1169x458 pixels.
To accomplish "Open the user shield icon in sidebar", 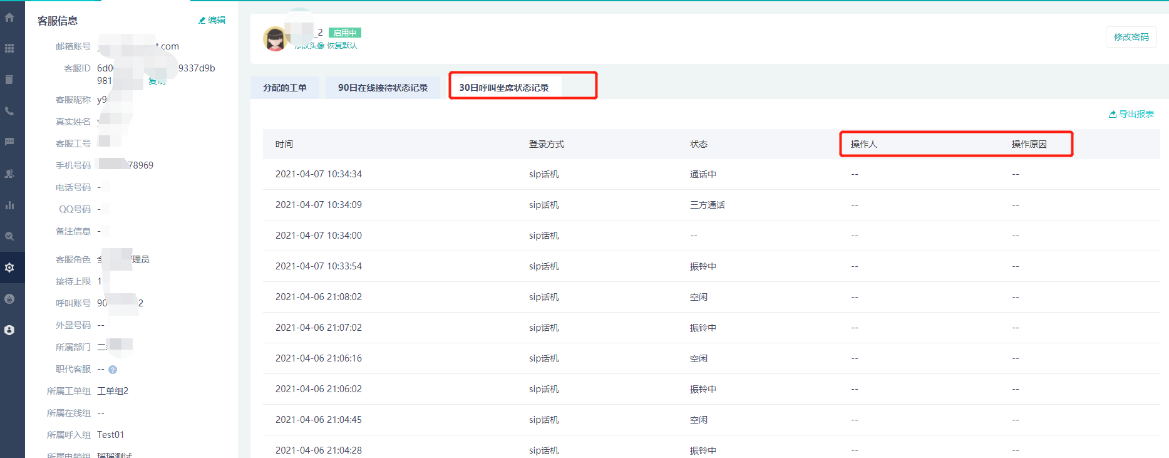I will [9, 330].
